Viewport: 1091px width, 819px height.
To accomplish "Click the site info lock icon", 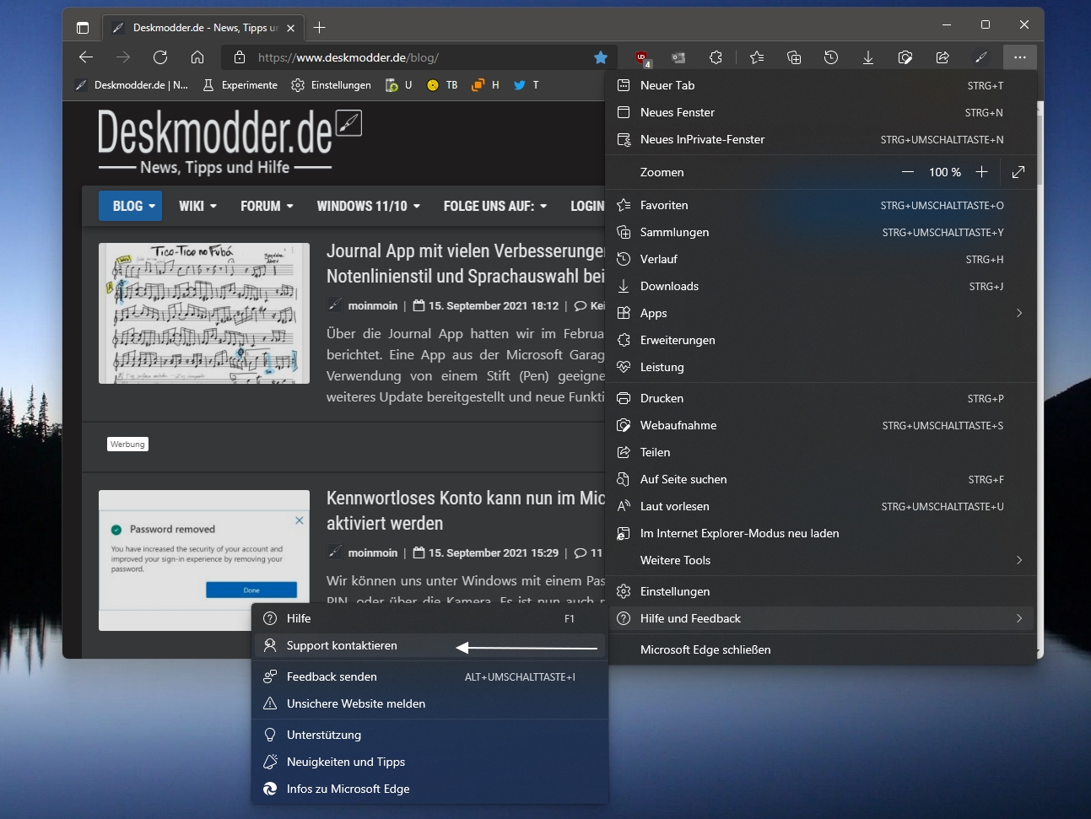I will 240,57.
